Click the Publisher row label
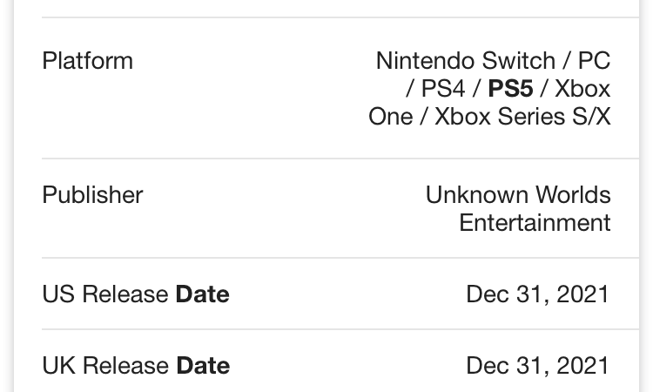This screenshot has width=653, height=392. [92, 195]
